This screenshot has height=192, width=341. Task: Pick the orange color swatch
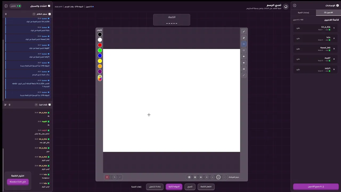(x=100, y=66)
